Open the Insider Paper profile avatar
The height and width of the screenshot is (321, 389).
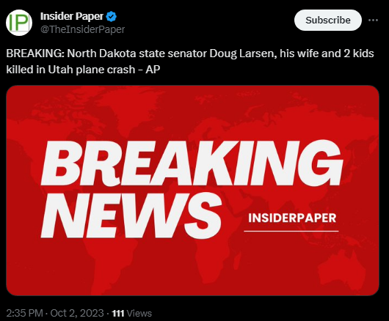[x=19, y=23]
